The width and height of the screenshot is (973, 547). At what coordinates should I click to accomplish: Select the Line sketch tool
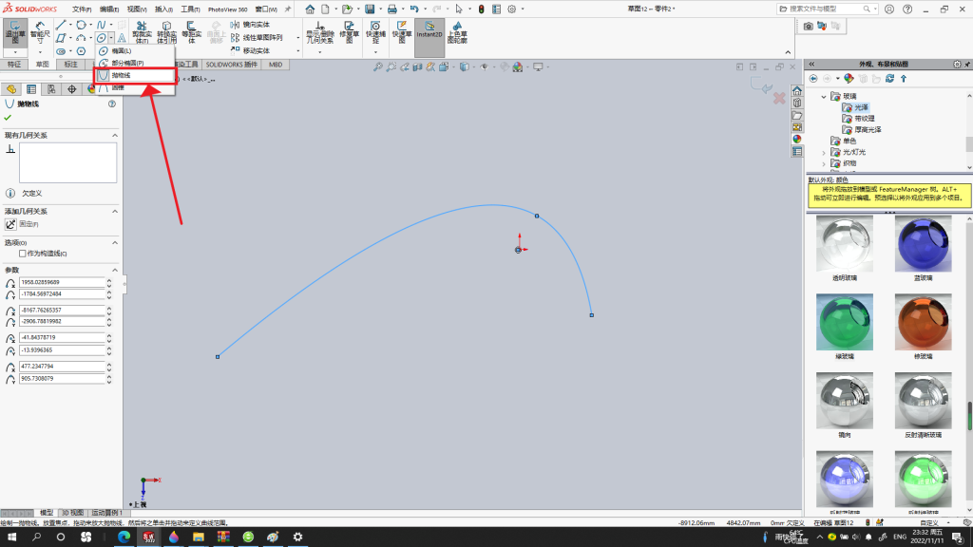click(x=60, y=25)
